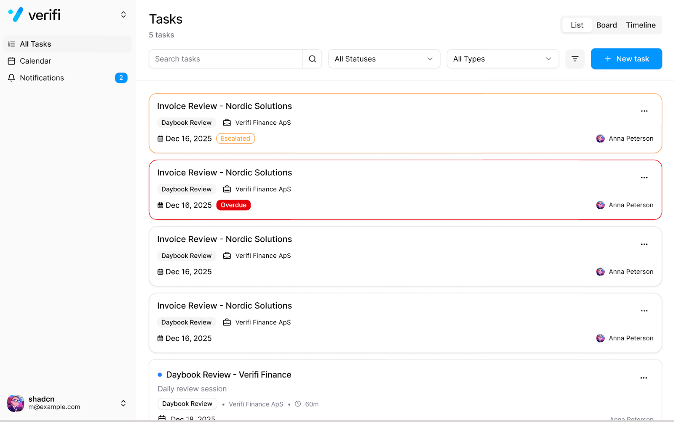This screenshot has height=422, width=674.
Task: Click the Notifications bell icon
Action: [11, 78]
